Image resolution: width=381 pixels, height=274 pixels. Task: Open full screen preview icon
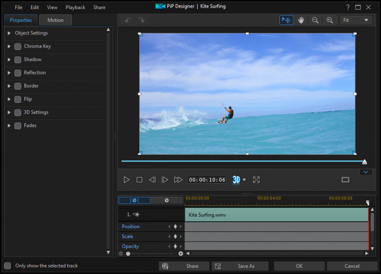pos(257,180)
